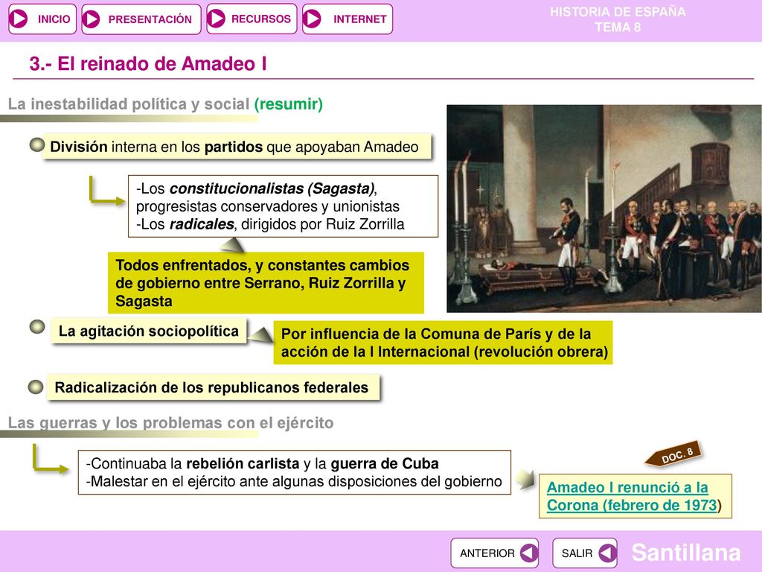Click the play arrow icon beside INTERNET
762x572 pixels.
pos(313,19)
